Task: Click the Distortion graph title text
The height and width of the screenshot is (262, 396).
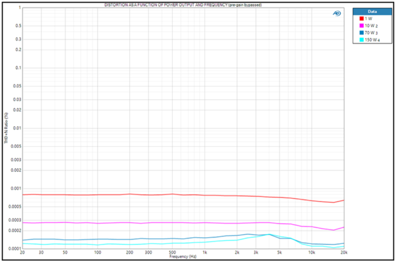Action: 183,4
